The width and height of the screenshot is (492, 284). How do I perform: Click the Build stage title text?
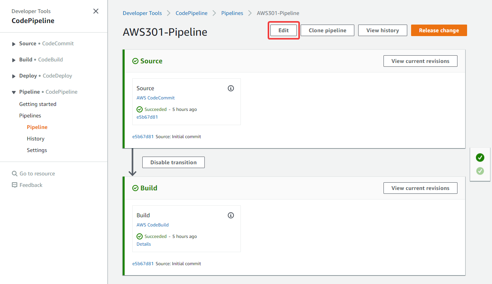[x=149, y=188]
